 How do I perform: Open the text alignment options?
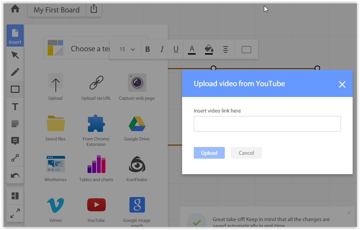(x=226, y=49)
